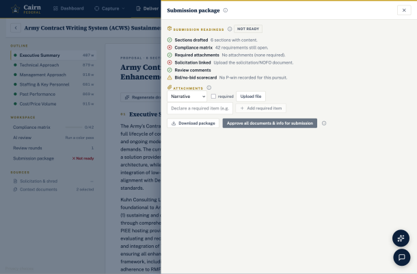Select Cost/Price Volume in the outline
Image resolution: width=417 pixels, height=274 pixels.
pos(53,104)
